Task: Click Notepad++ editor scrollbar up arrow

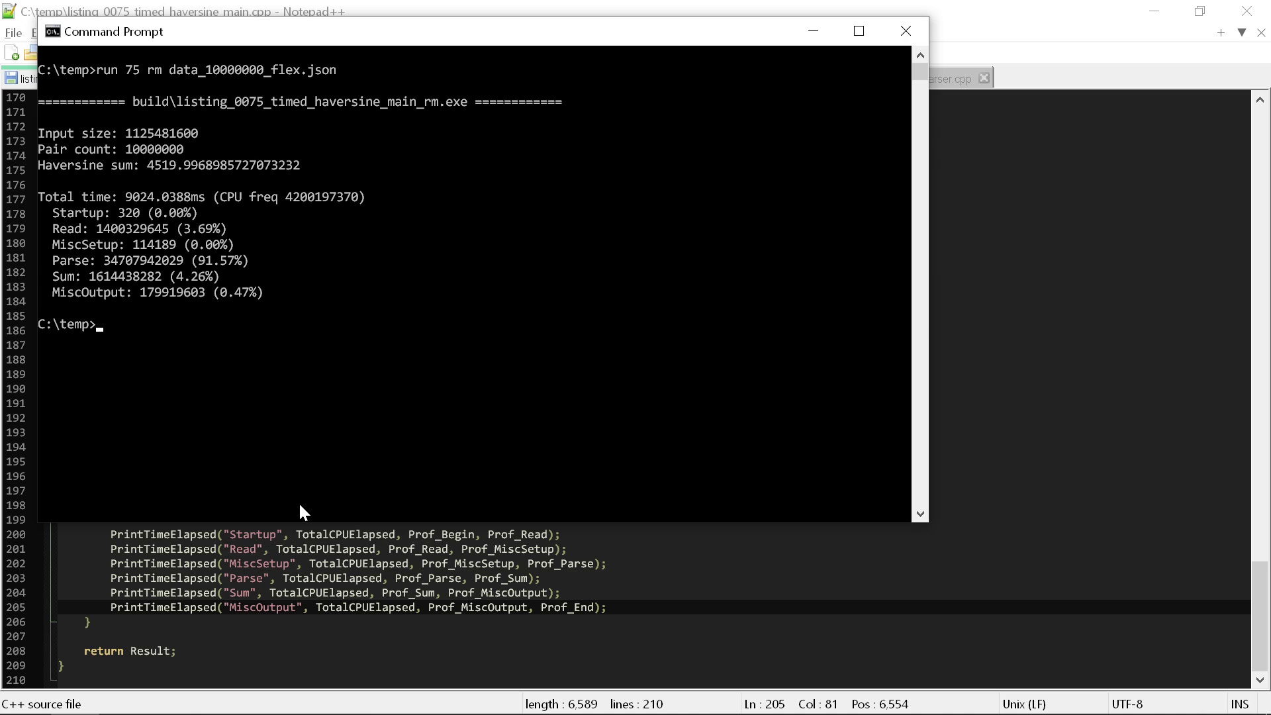Action: (x=1259, y=100)
